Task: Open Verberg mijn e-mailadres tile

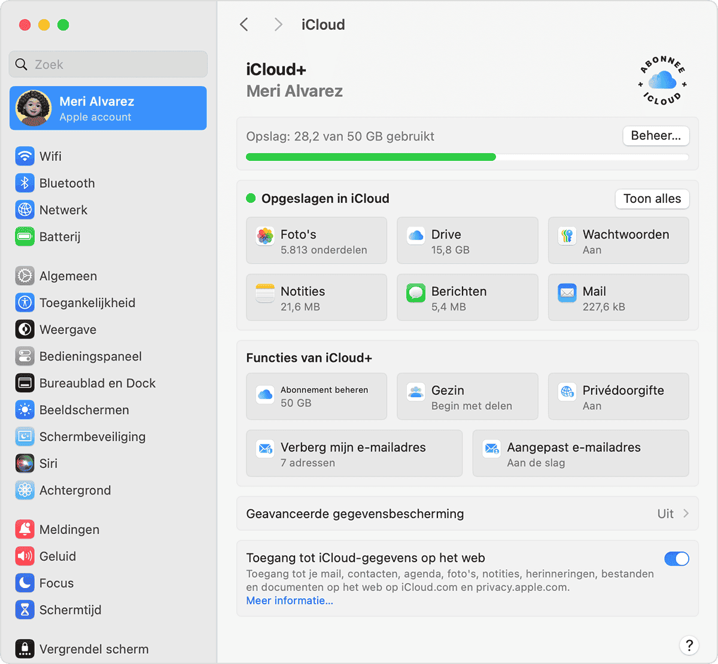Action: 354,453
